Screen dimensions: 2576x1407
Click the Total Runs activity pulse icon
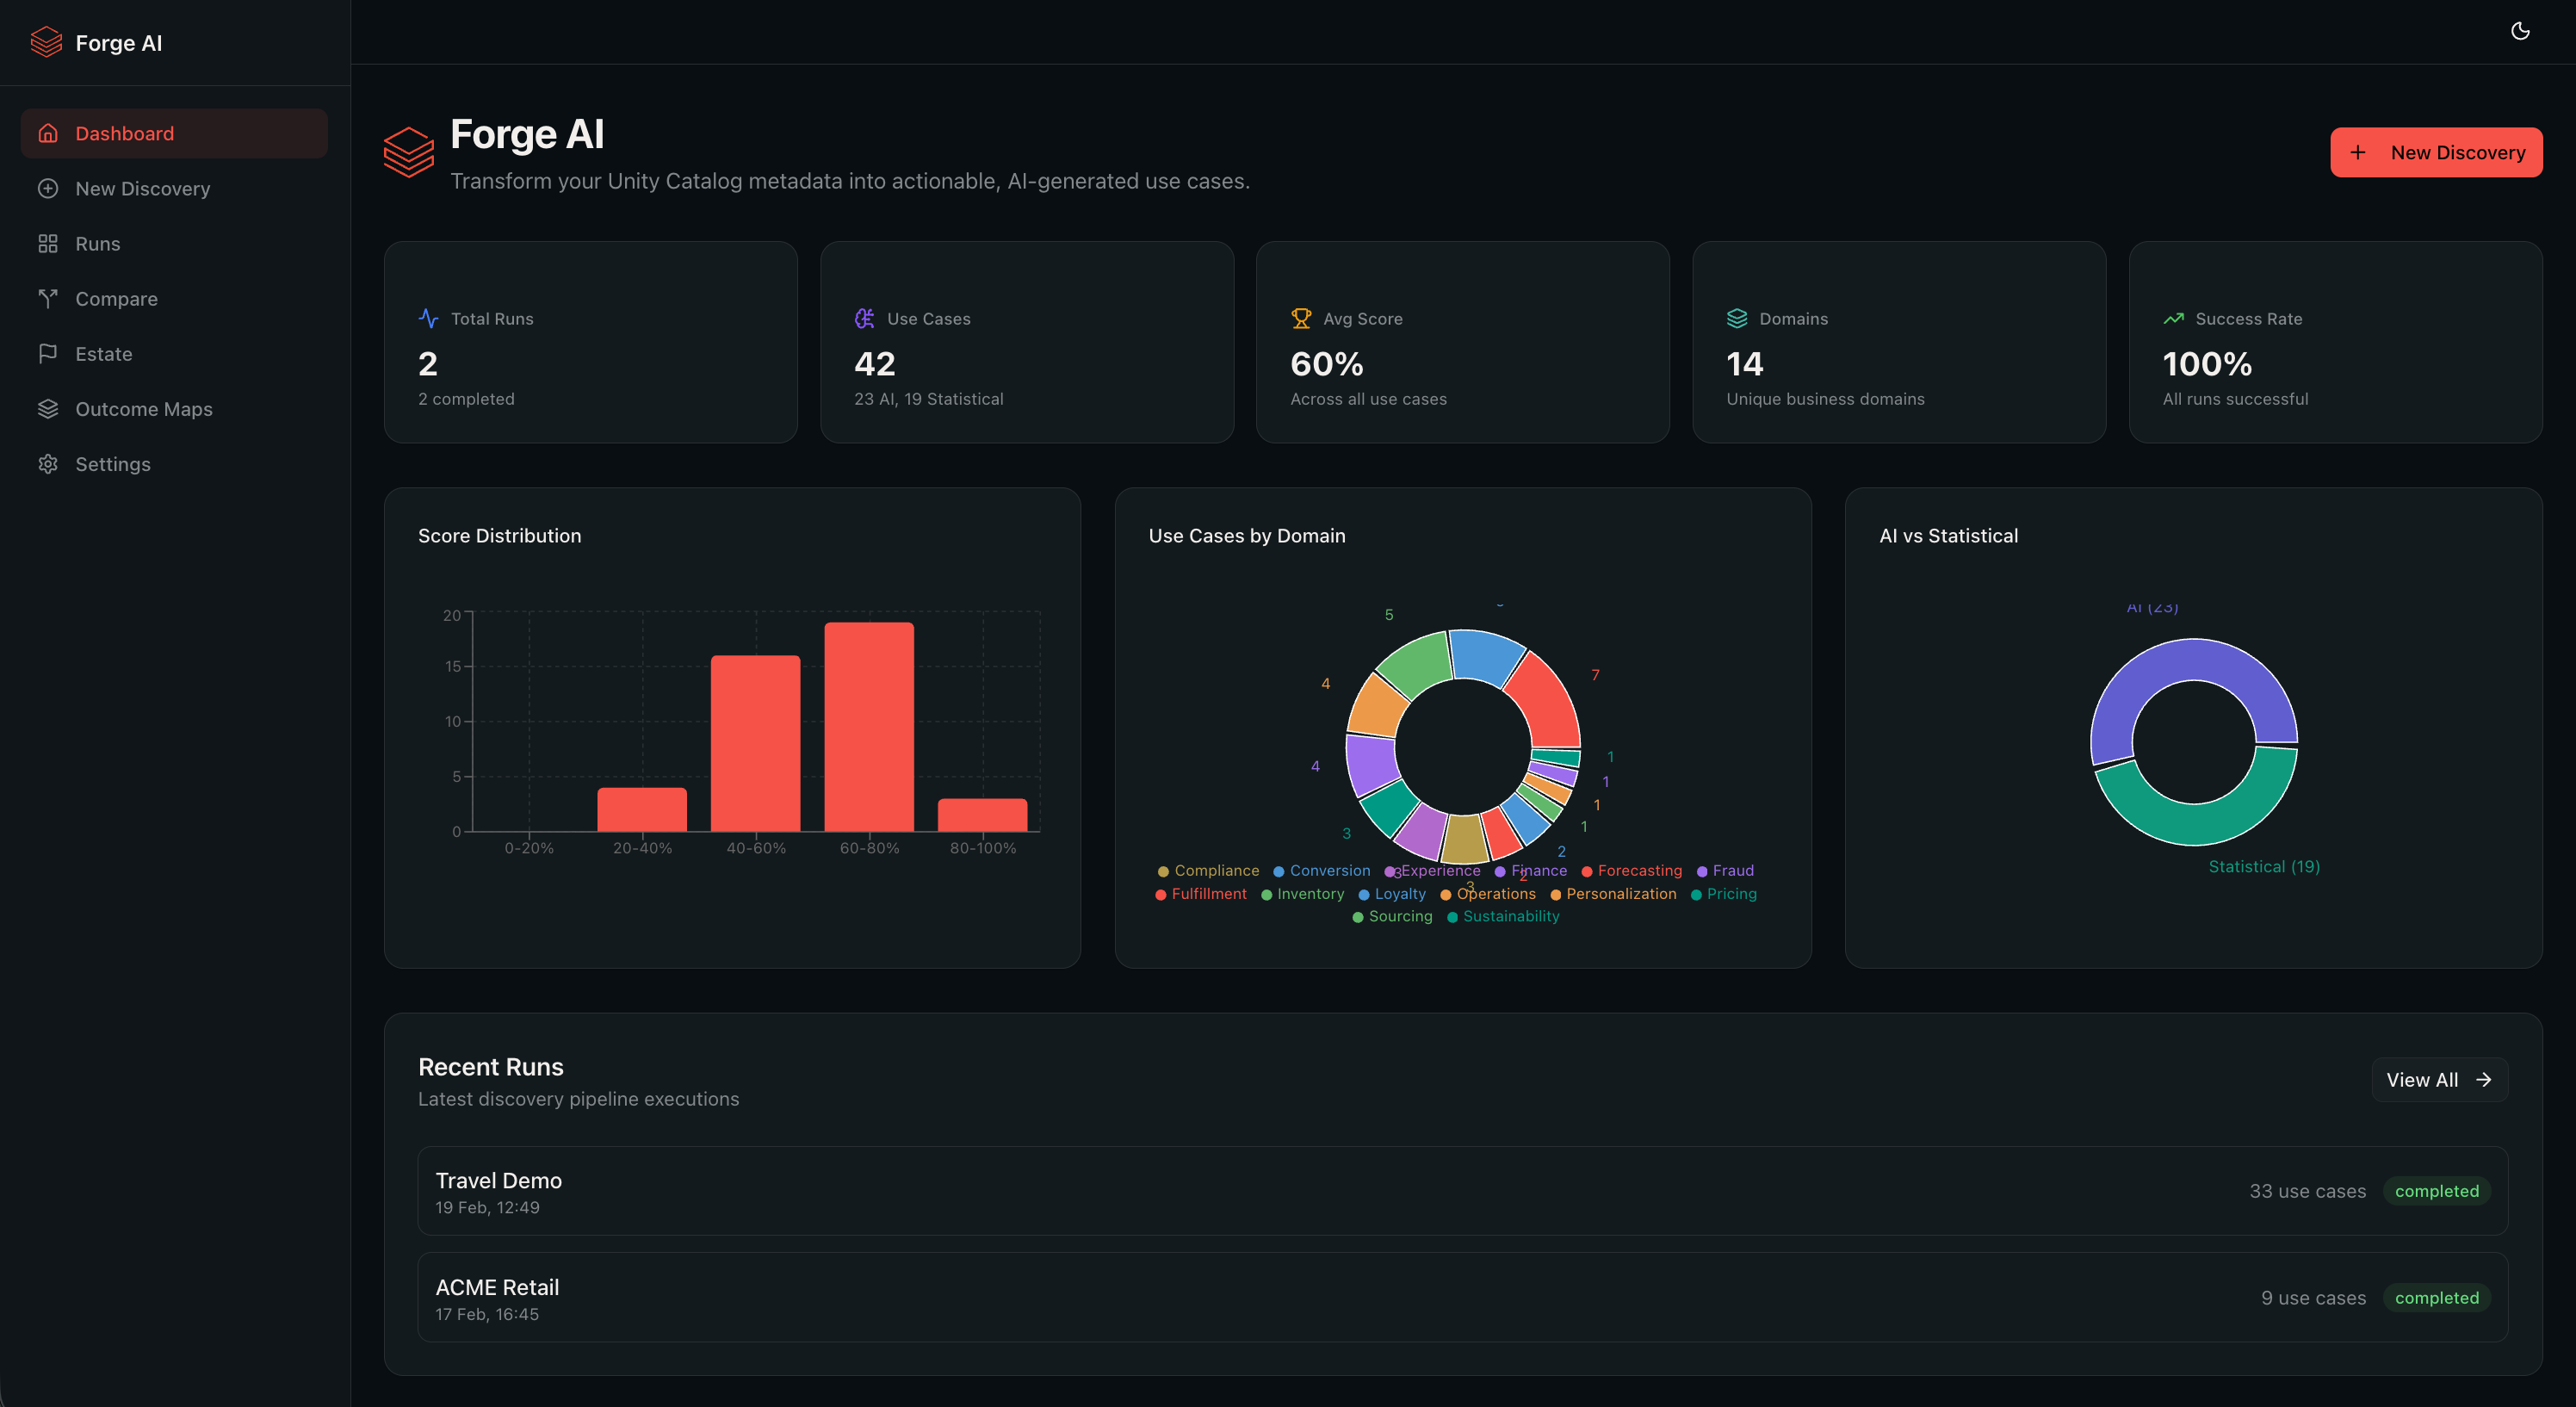[428, 318]
